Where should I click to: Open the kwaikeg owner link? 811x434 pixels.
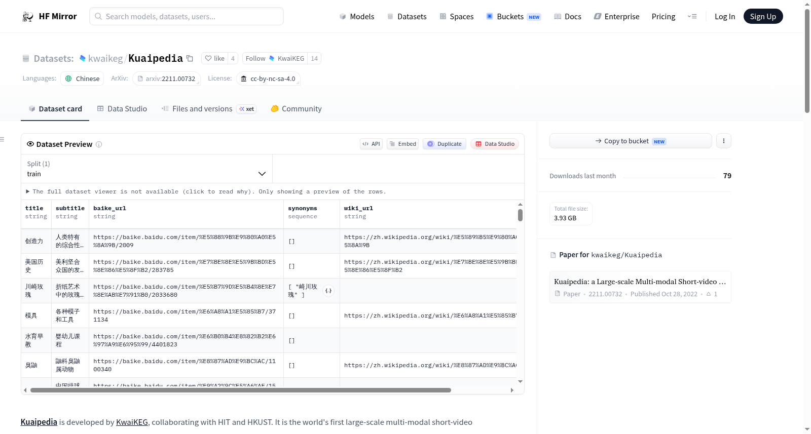point(105,59)
